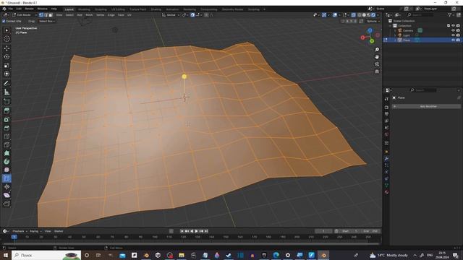Click the Select Box tool at toolbar top
This screenshot has width=463, height=260.
tap(7, 30)
